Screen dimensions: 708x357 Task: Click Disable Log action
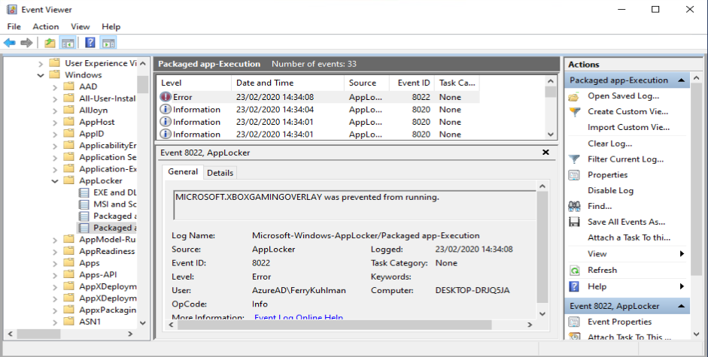tap(610, 190)
